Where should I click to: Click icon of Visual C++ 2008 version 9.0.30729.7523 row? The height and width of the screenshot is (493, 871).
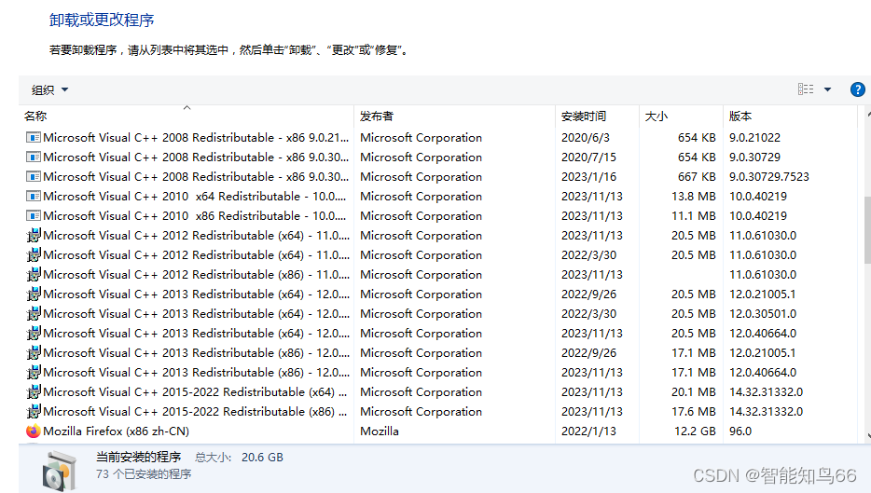(34, 176)
